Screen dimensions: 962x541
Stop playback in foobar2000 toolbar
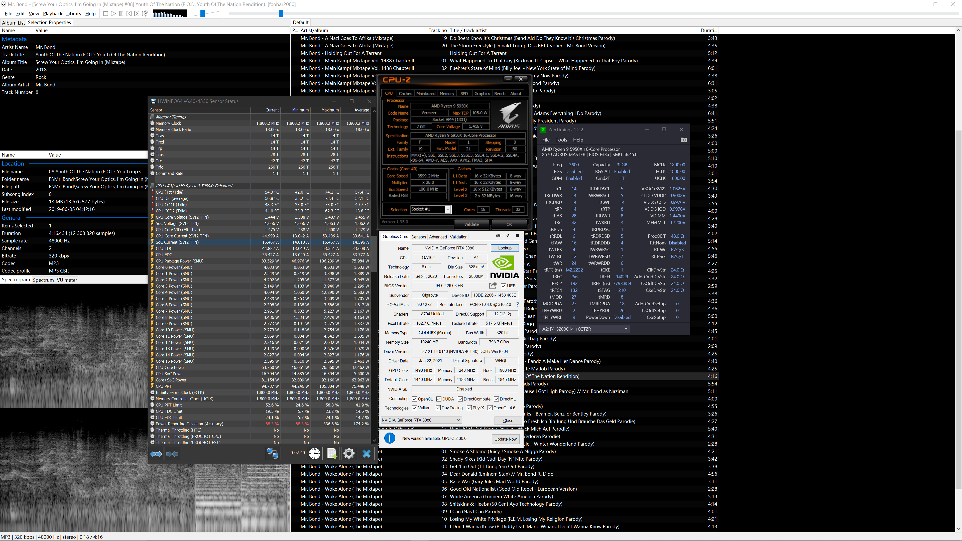coord(106,14)
